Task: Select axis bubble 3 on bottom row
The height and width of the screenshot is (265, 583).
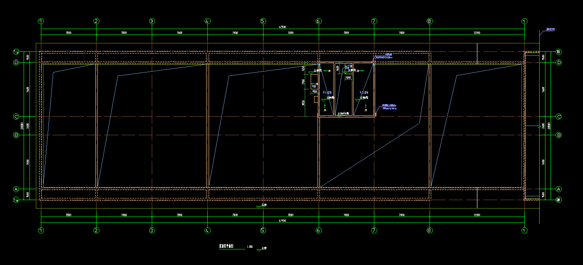Action: point(152,230)
